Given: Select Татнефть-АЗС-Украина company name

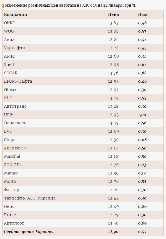Looking at the screenshot, I should pyautogui.click(x=30, y=198).
